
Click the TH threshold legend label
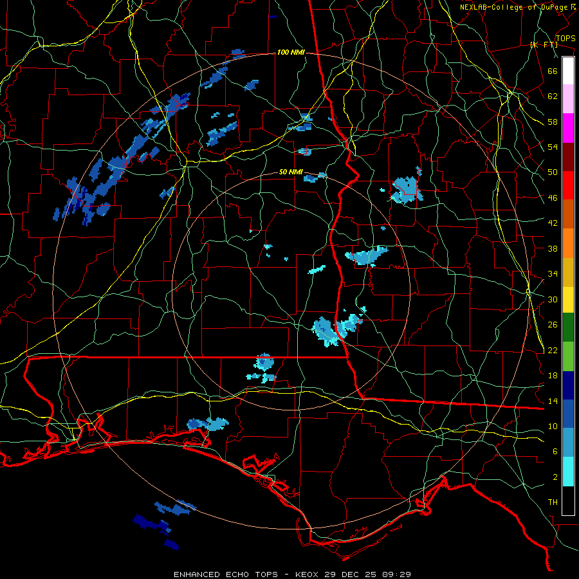(x=553, y=502)
